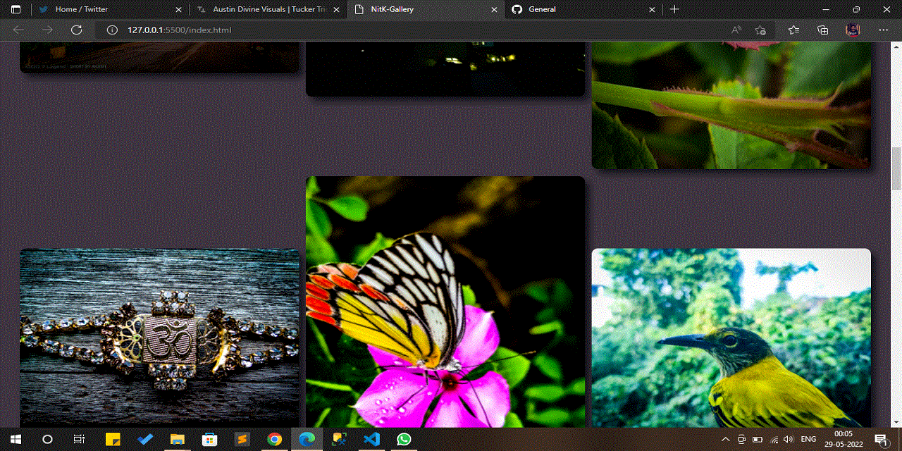
Task: Launch Visual Studio Code from taskbar
Action: [372, 439]
